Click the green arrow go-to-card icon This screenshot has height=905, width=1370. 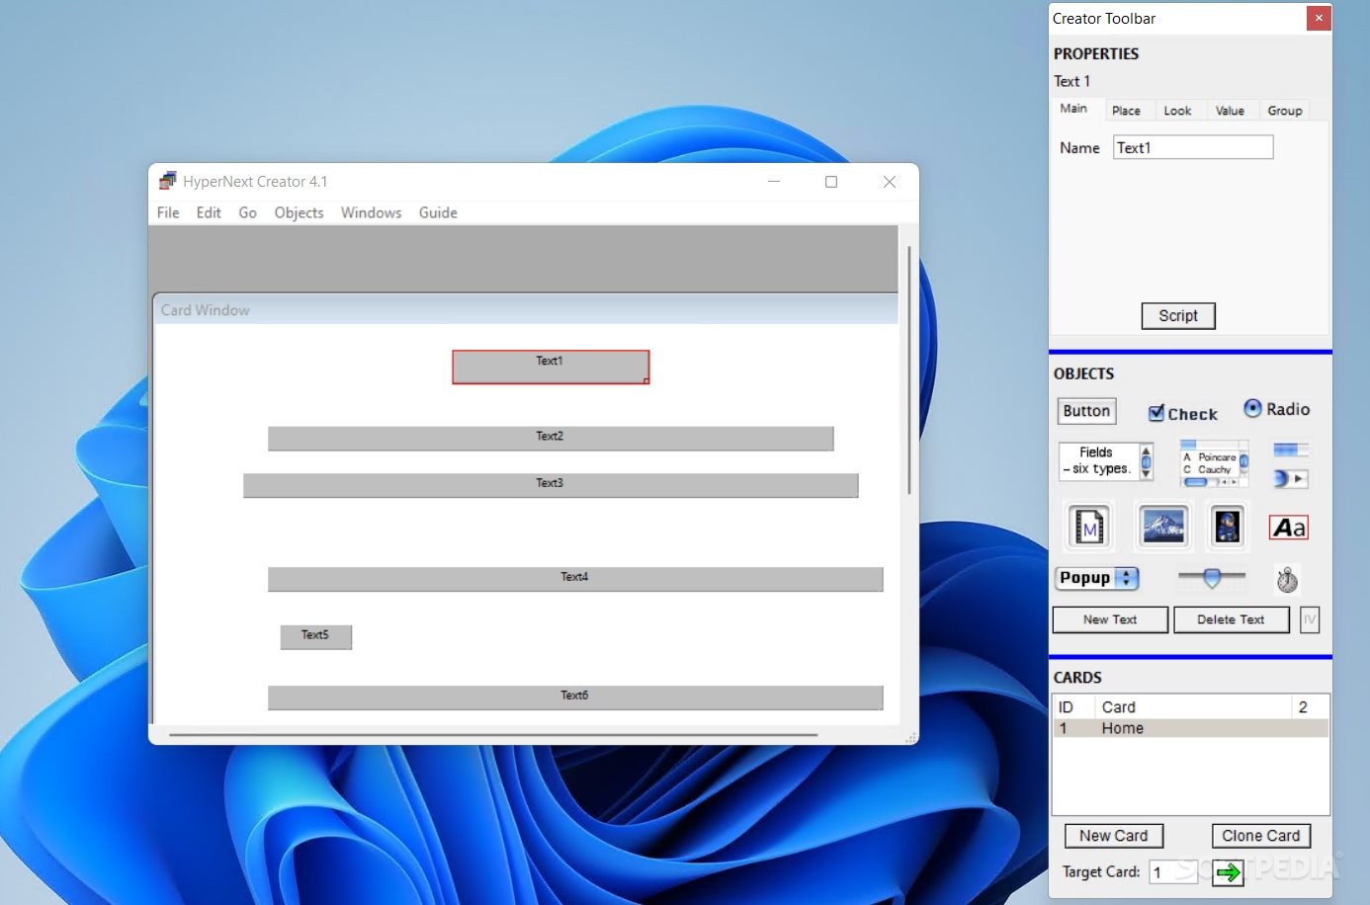tap(1228, 872)
